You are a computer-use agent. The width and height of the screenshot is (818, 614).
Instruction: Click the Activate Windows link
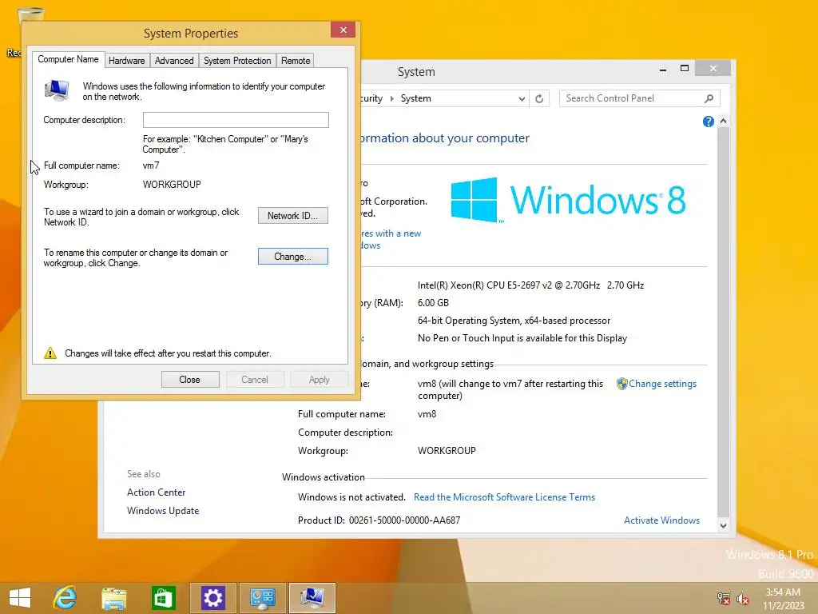pos(662,520)
